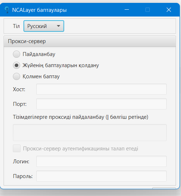The width and height of the screenshot is (181, 196).
Task: Minimize the NCALayer баптаулары window
Action: tap(127, 10)
